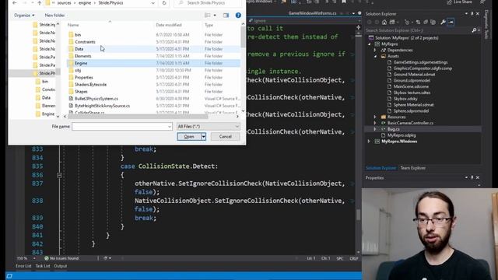Expand the address bar history dropdown

153,3
